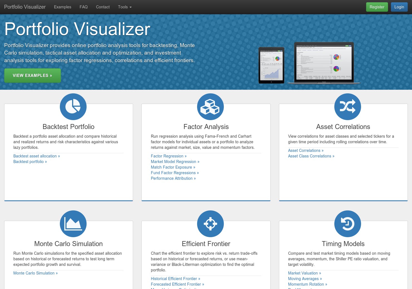Open Forecasted Efficient Frontier link
Image resolution: width=412 pixels, height=289 pixels.
pyautogui.click(x=178, y=284)
